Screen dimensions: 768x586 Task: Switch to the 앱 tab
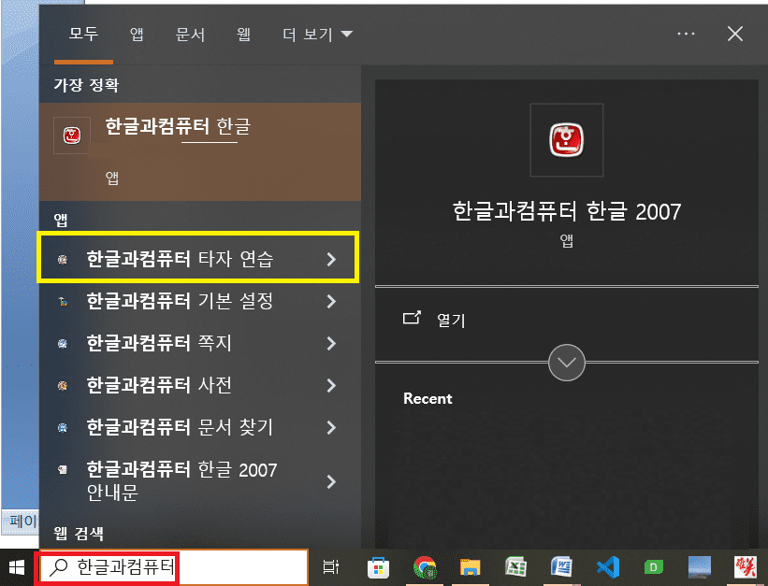[x=137, y=34]
